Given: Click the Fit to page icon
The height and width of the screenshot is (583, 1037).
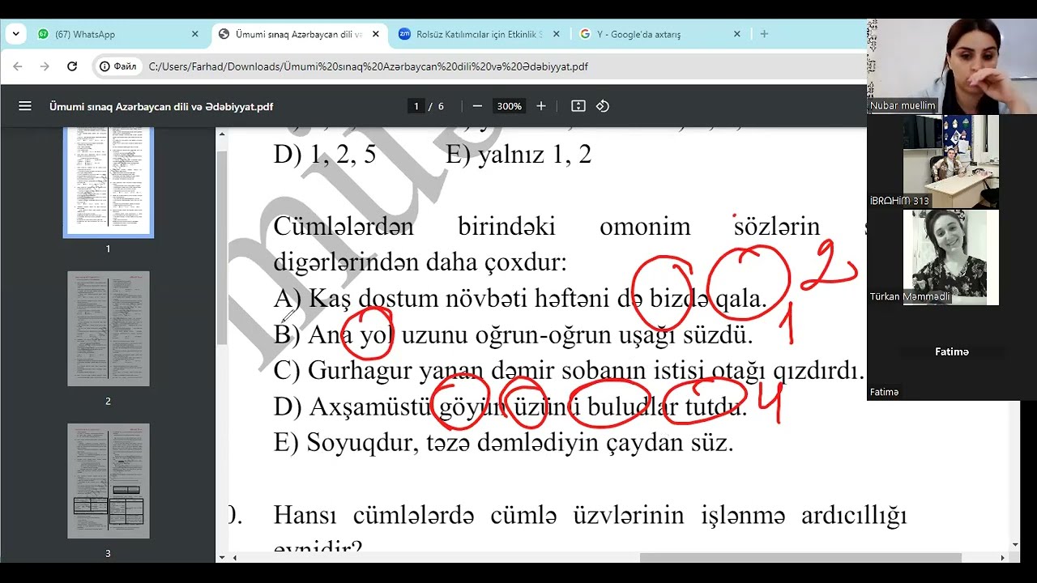Looking at the screenshot, I should [578, 106].
